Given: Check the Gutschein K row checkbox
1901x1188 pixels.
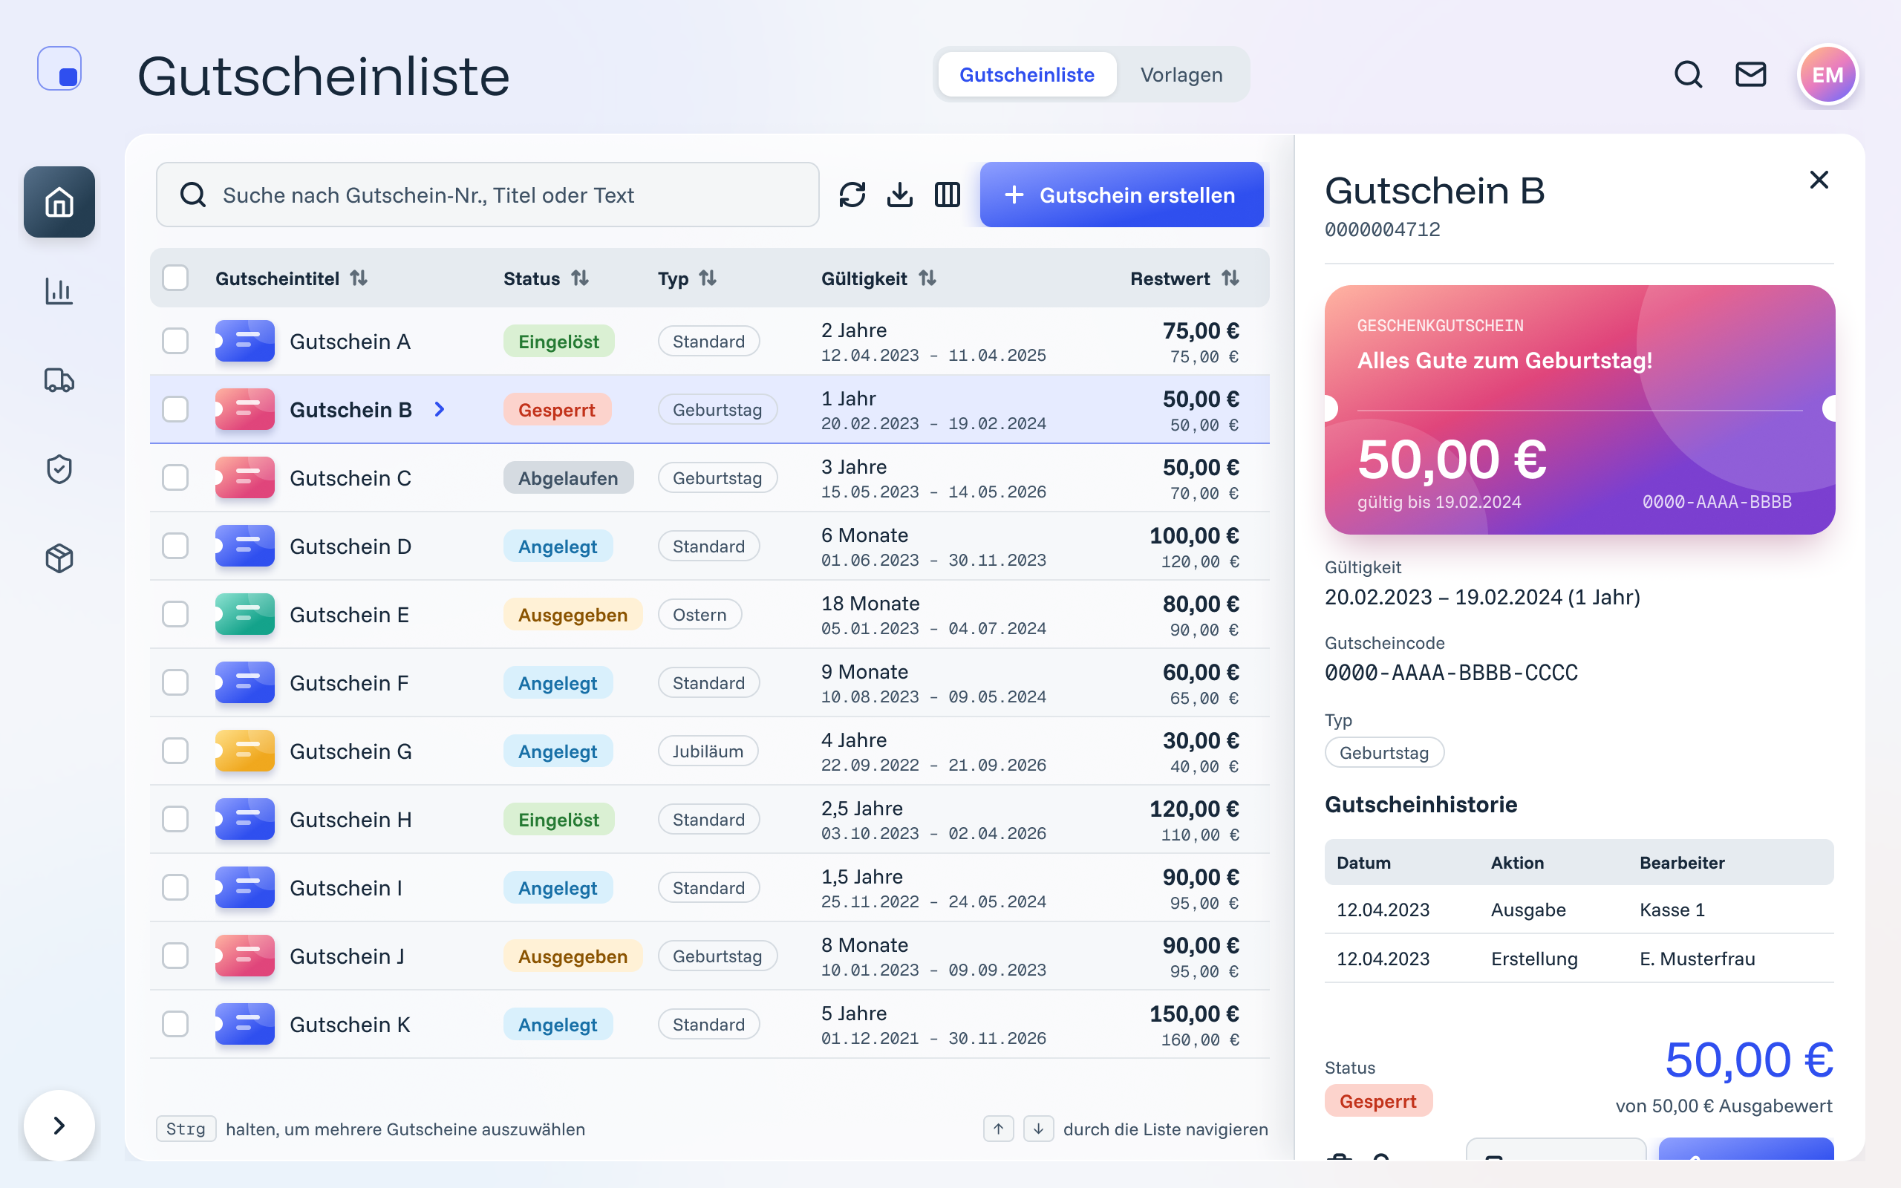Looking at the screenshot, I should click(x=175, y=1024).
